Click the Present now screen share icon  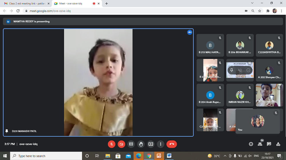pyautogui.click(x=151, y=144)
